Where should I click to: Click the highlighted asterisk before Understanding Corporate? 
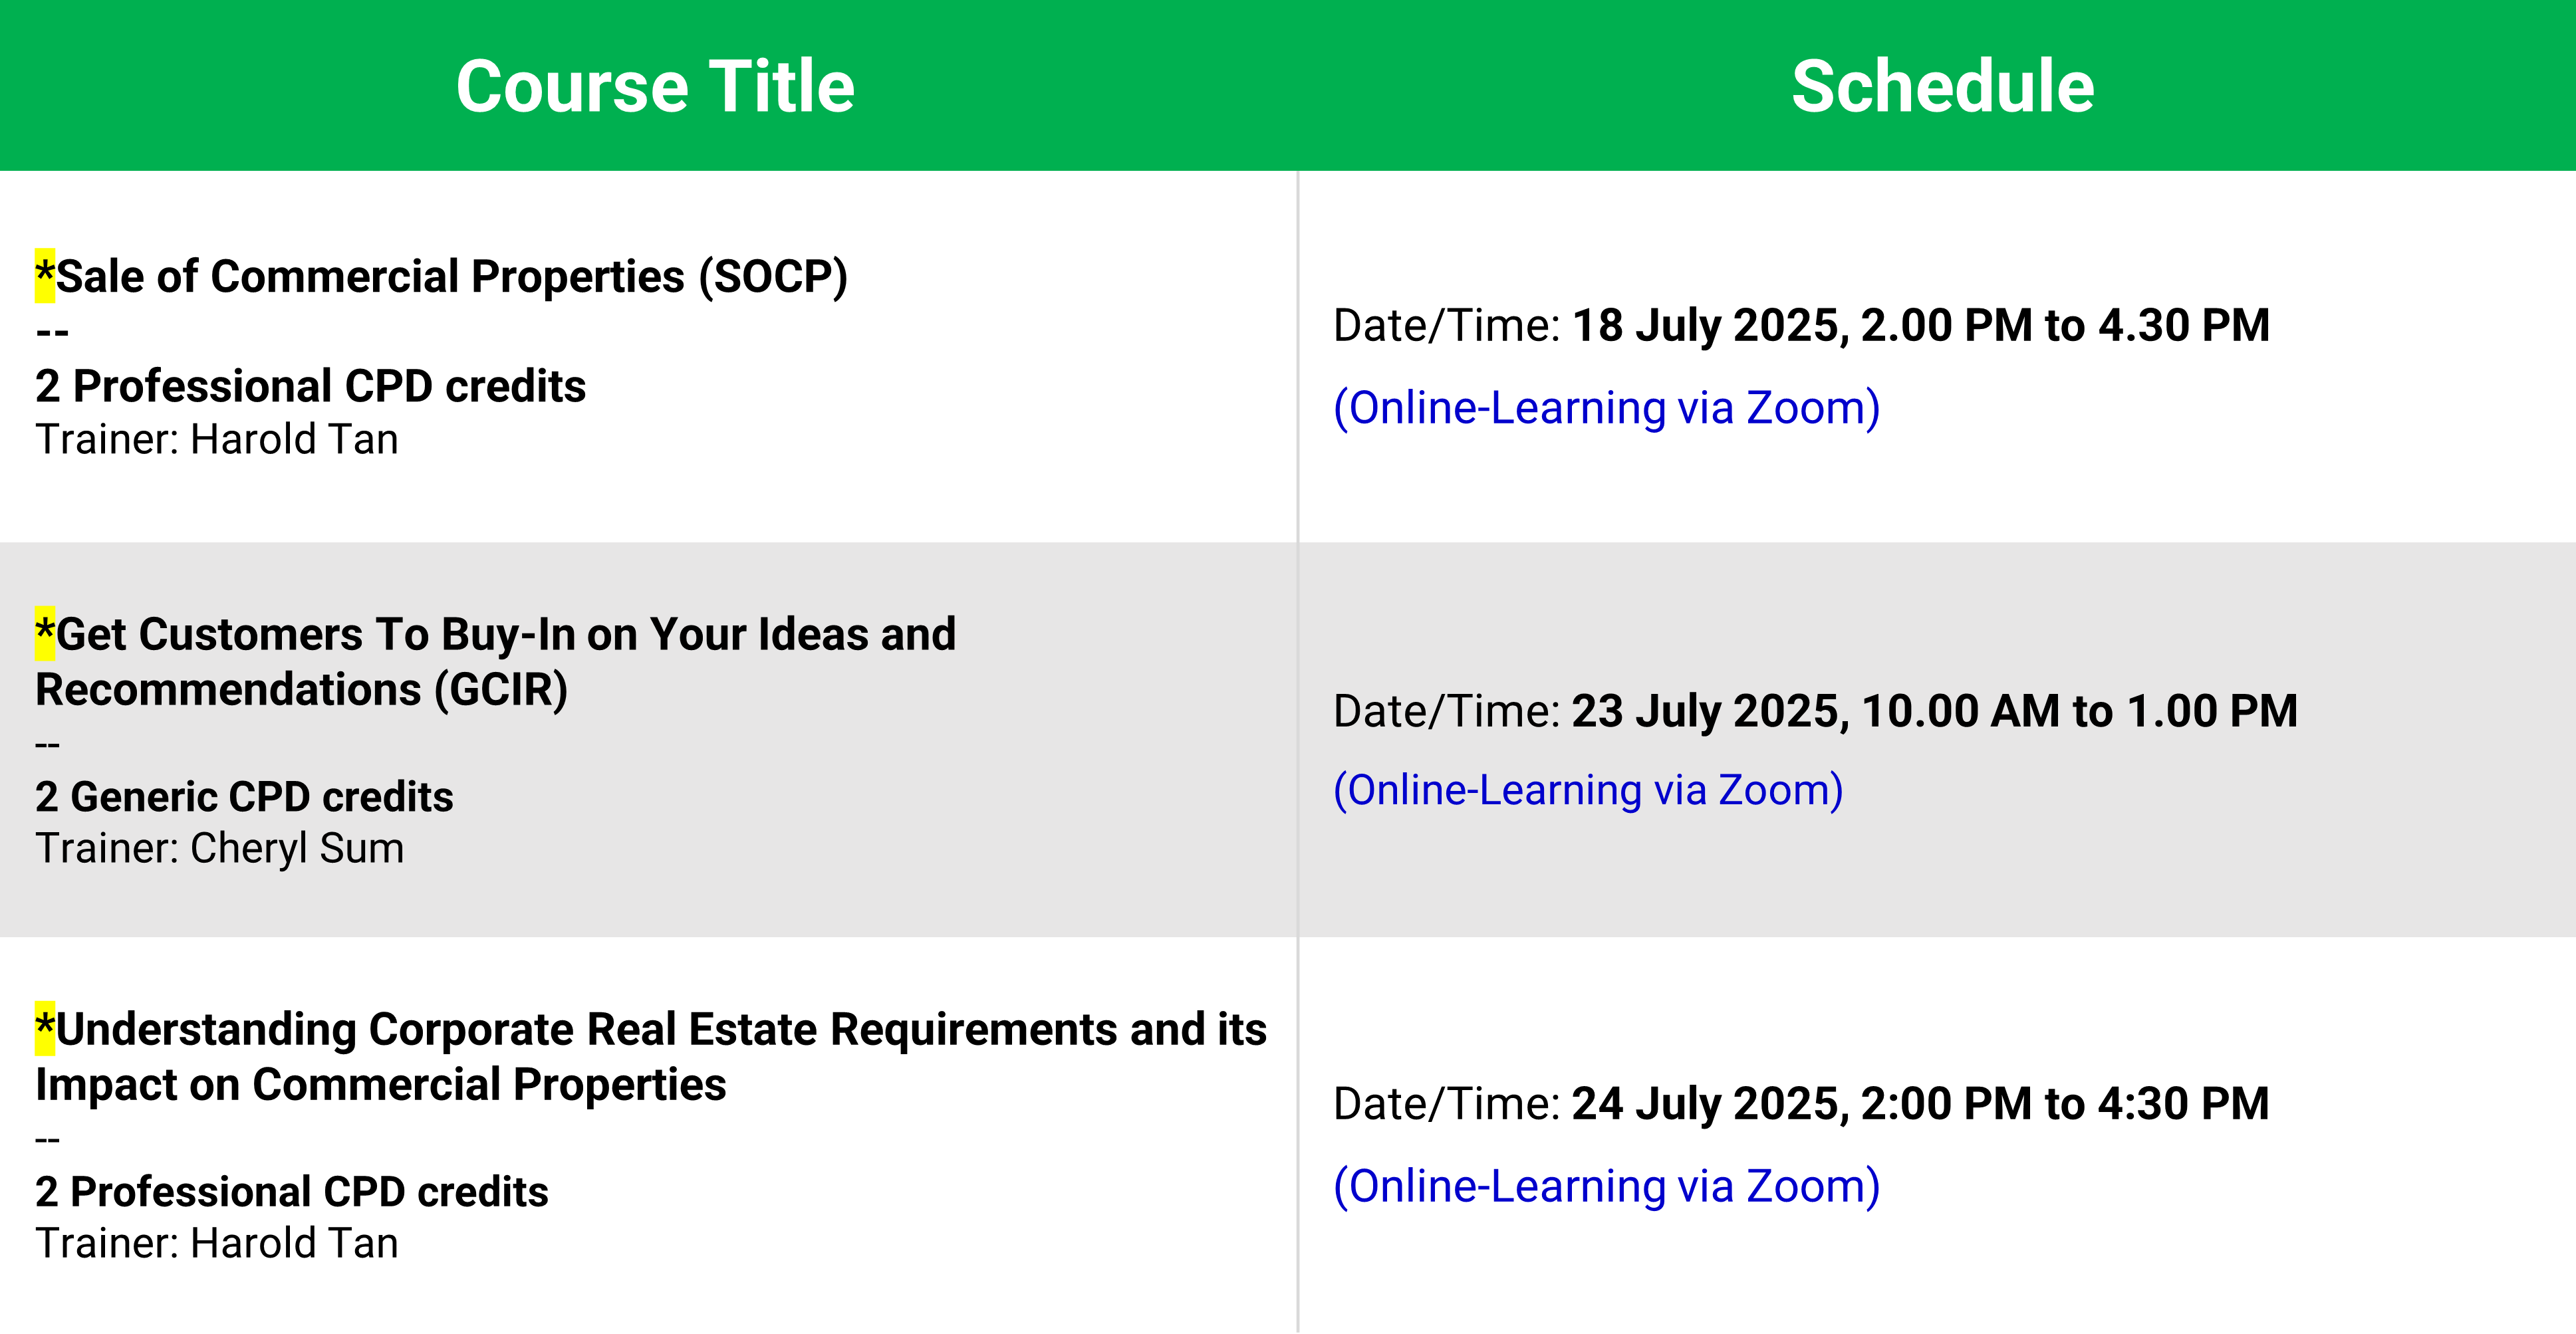45,1029
